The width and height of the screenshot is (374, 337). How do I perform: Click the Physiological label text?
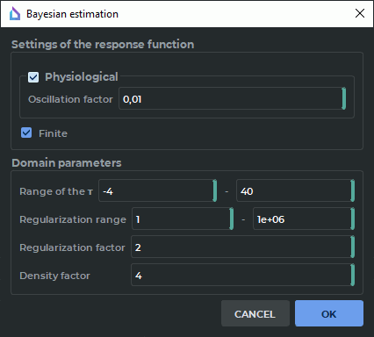tap(82, 77)
